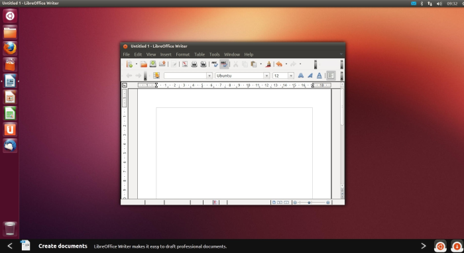464x253 pixels.
Task: Launch Firefox from the launcher
Action: pos(10,48)
